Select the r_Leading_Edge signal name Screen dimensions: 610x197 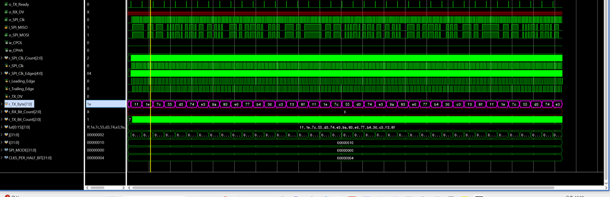pyautogui.click(x=22, y=81)
